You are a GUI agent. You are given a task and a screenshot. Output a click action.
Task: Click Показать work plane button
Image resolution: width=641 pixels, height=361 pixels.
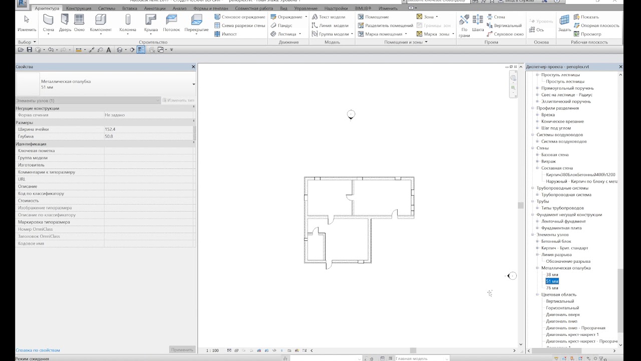tap(586, 17)
